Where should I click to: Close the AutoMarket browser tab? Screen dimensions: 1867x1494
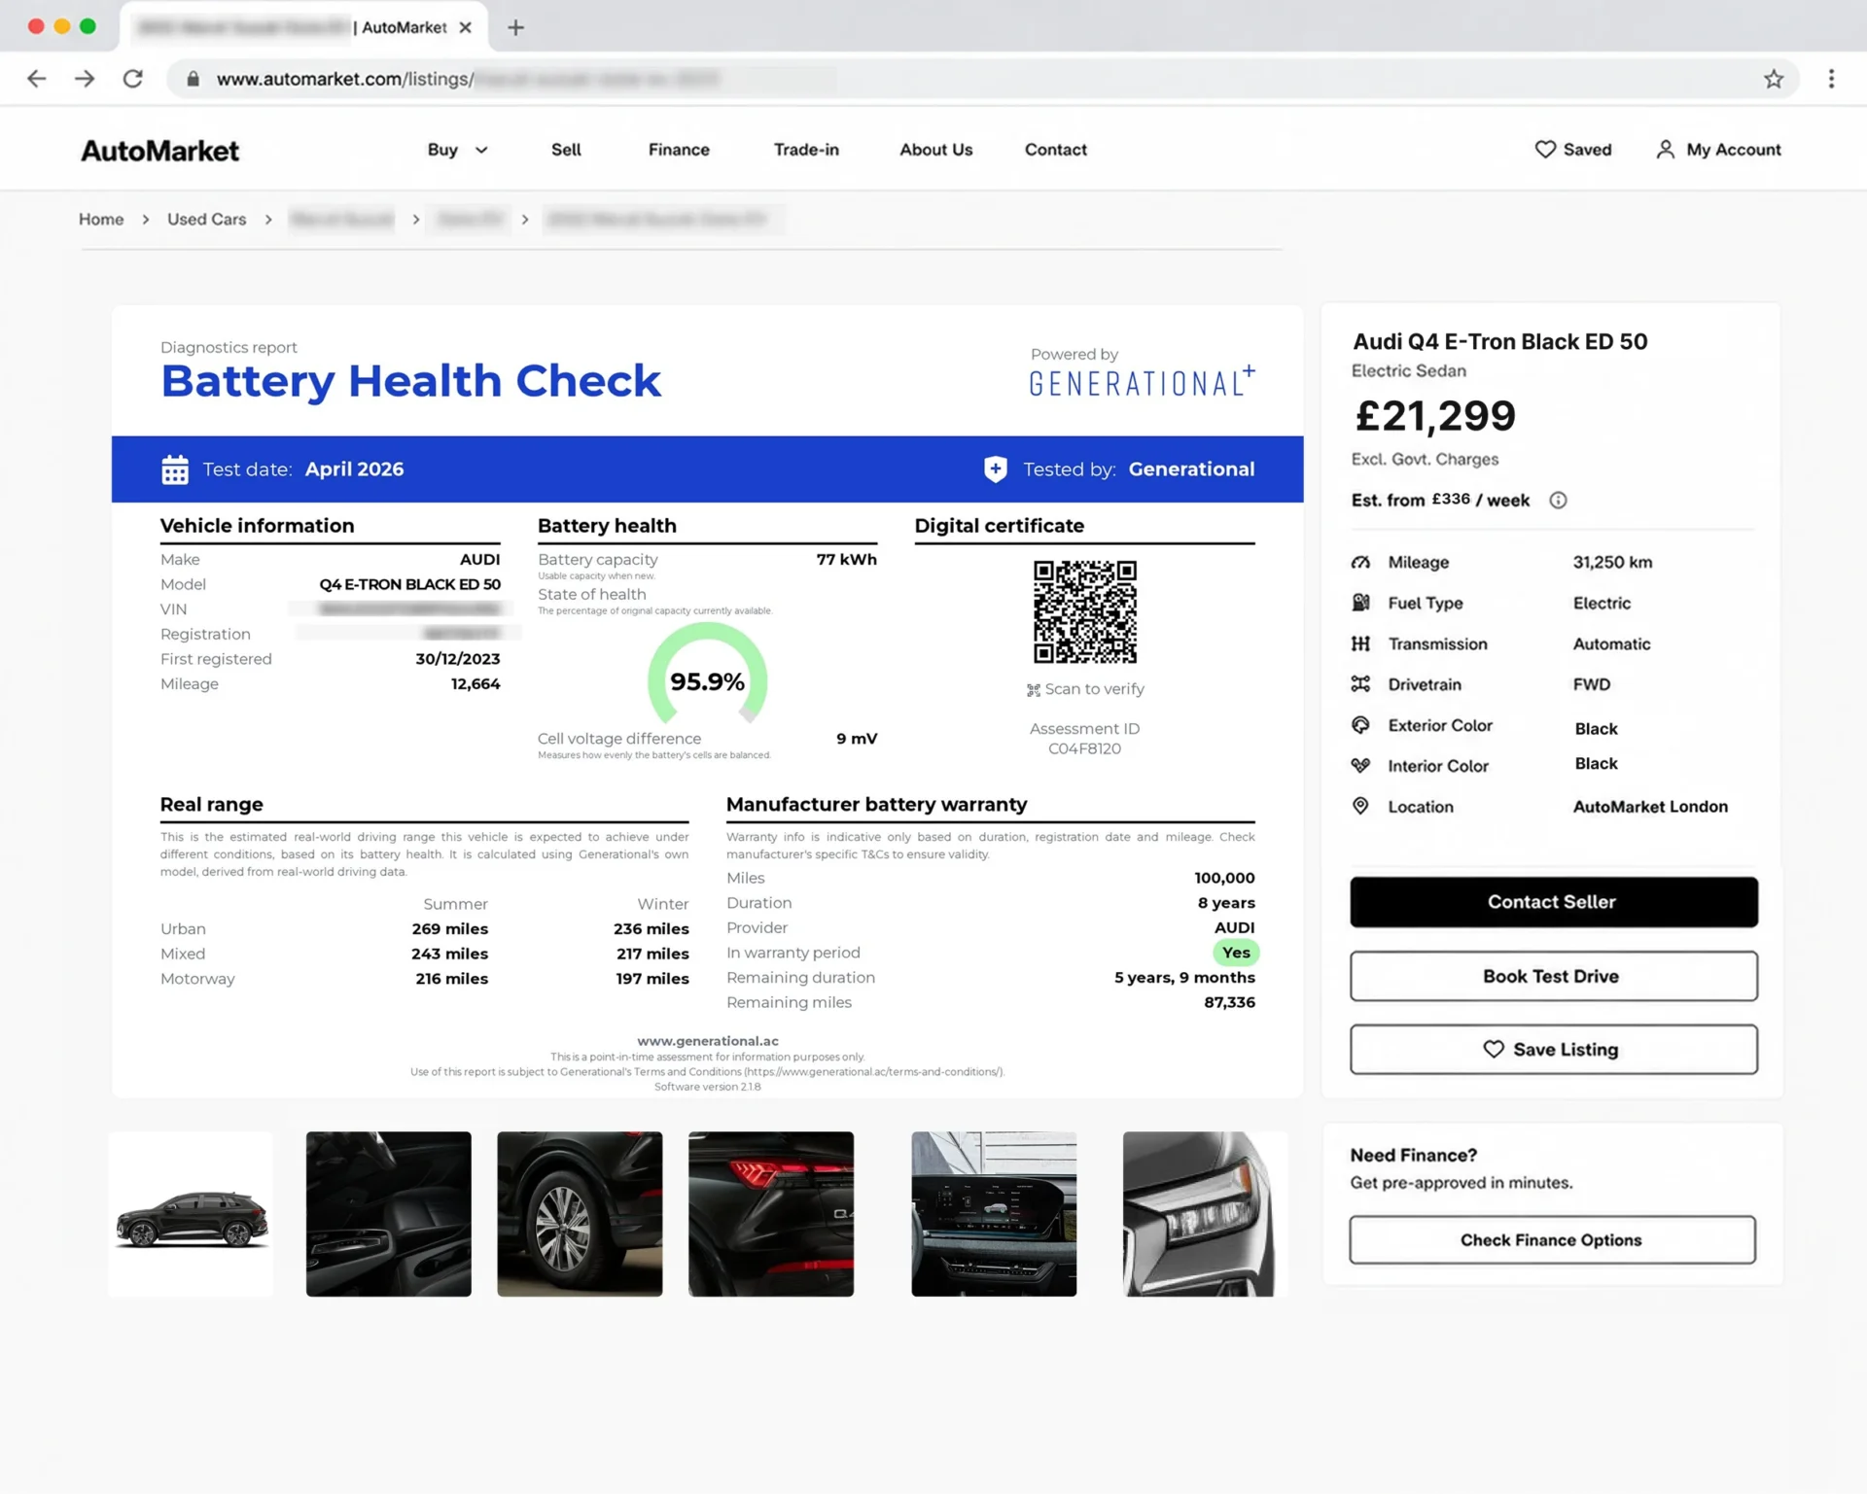coord(466,27)
